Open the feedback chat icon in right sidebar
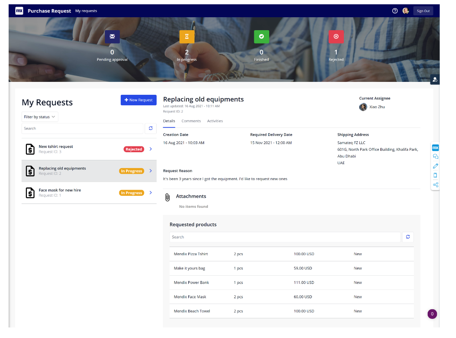The width and height of the screenshot is (456, 338). (435, 157)
